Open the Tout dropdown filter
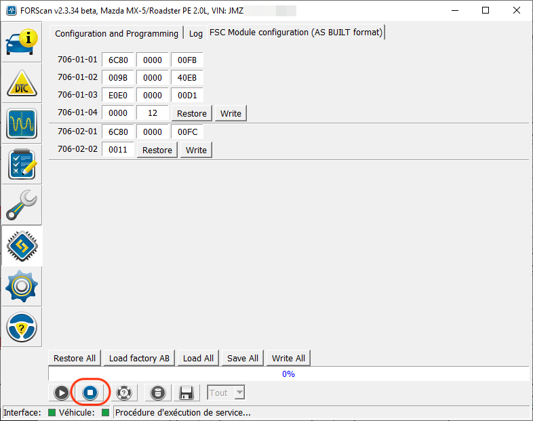The height and width of the screenshot is (421, 533). coord(226,393)
